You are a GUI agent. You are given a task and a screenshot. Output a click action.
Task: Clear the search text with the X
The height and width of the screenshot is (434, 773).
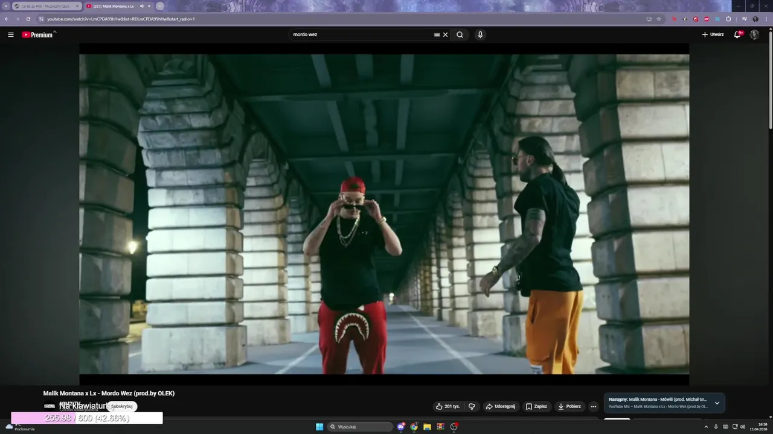click(x=446, y=34)
